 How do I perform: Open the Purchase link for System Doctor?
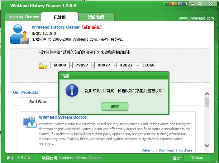coord(185,150)
